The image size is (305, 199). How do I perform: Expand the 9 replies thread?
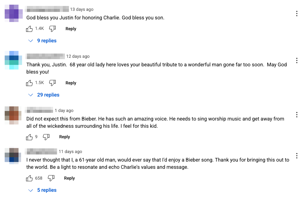(x=47, y=40)
